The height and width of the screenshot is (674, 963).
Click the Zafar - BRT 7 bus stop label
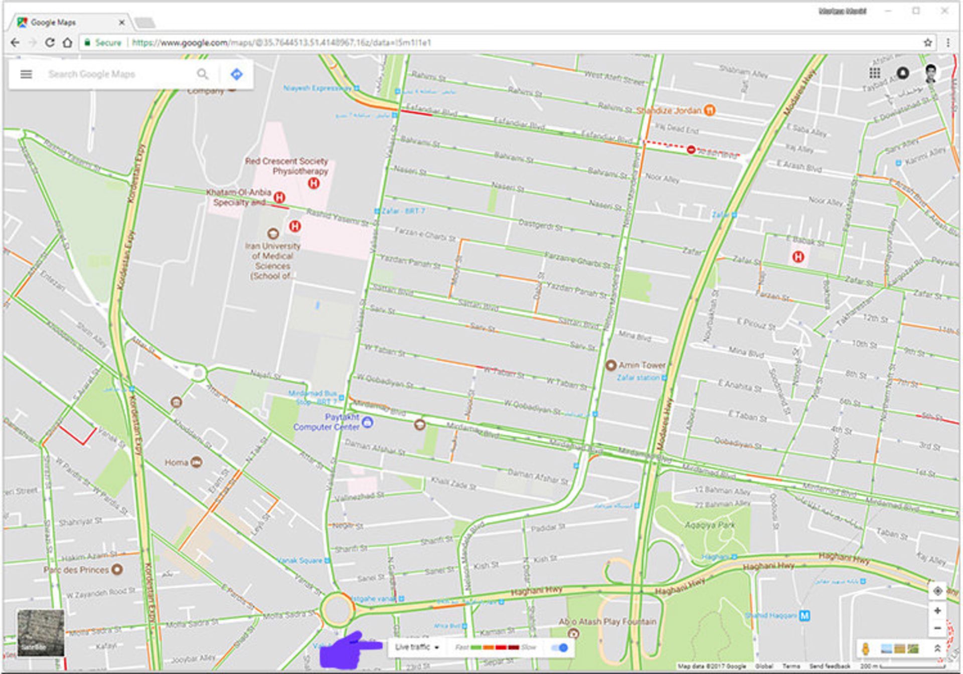coord(403,211)
